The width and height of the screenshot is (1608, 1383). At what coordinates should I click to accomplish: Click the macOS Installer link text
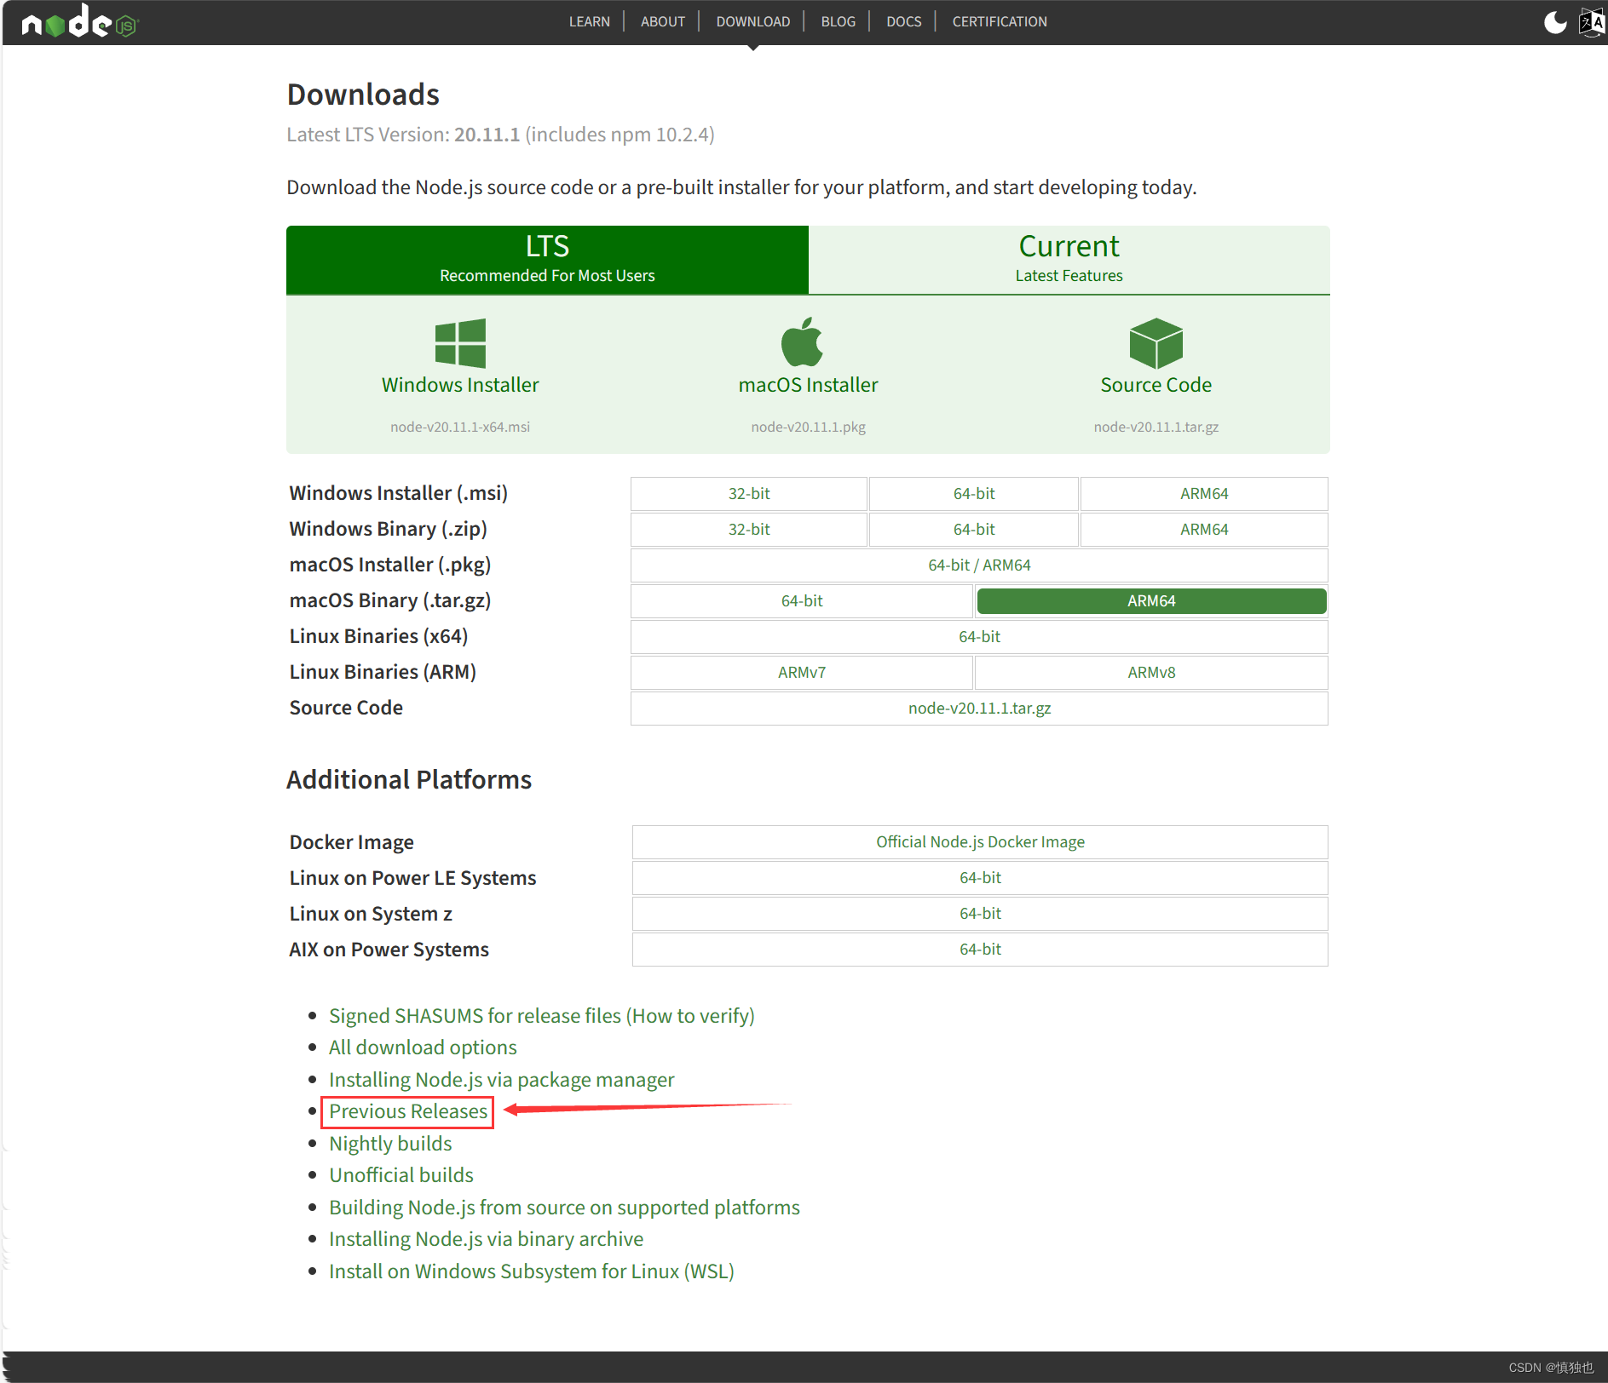coord(808,385)
